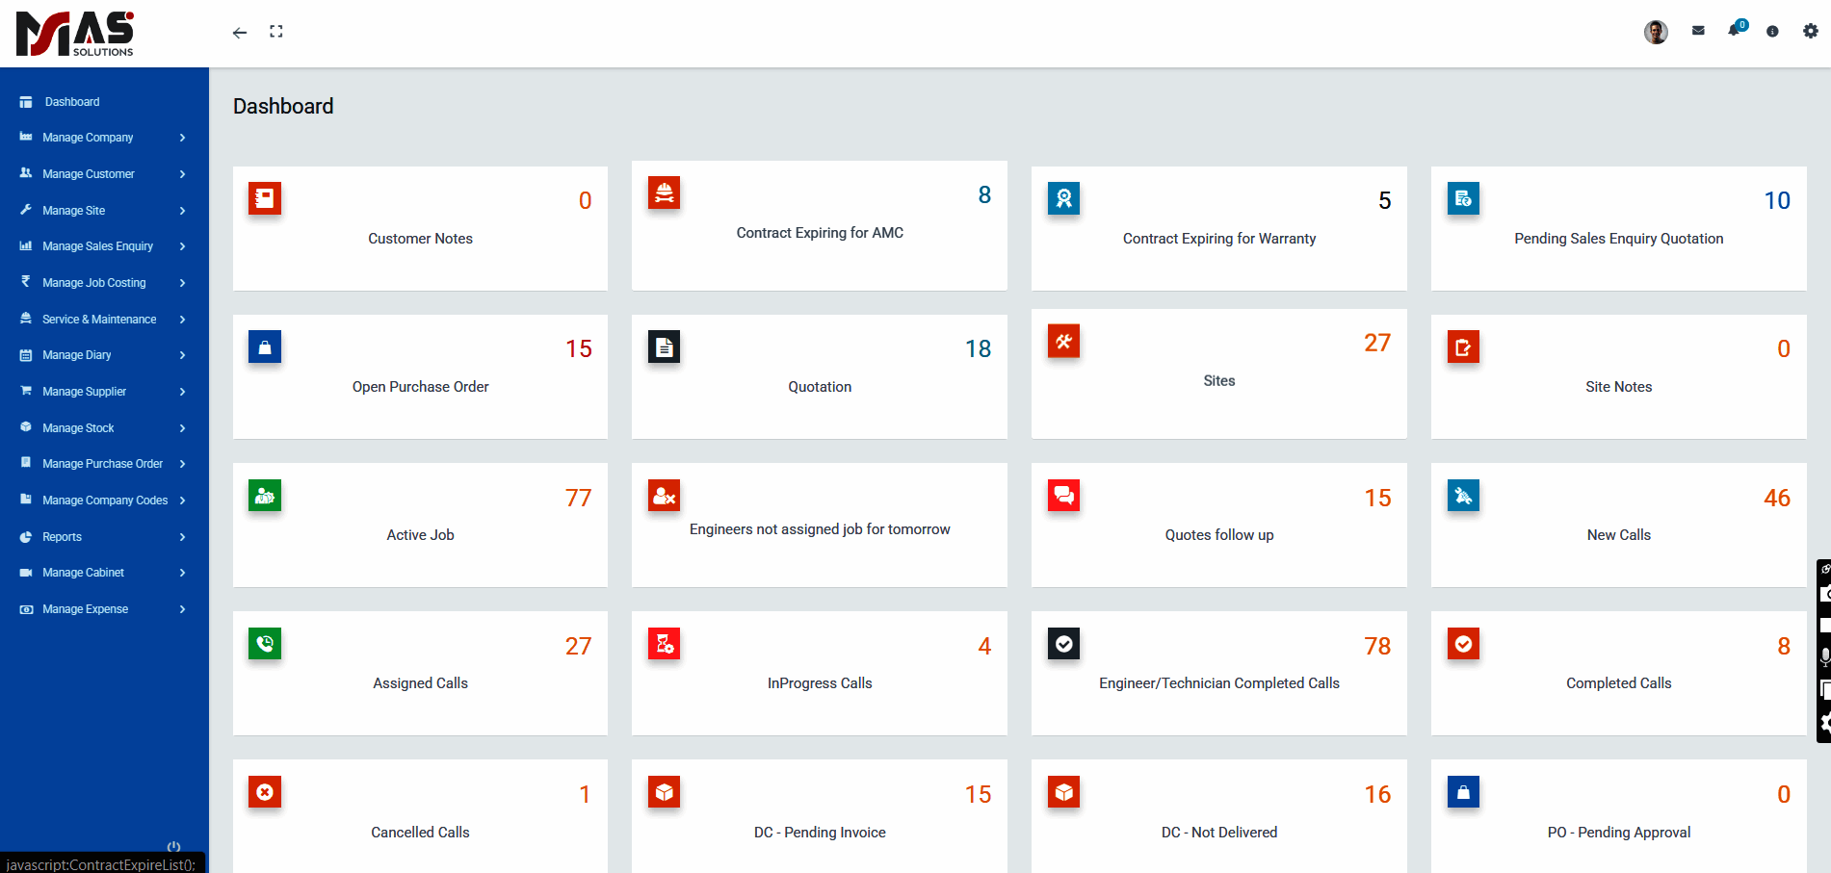Click the count 77 on Active Job
Image resolution: width=1831 pixels, height=873 pixels.
(x=579, y=498)
